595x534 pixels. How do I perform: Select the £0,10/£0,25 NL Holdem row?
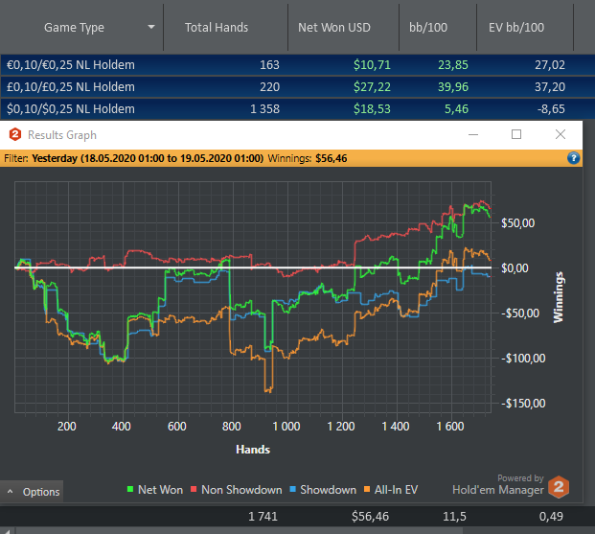297,87
